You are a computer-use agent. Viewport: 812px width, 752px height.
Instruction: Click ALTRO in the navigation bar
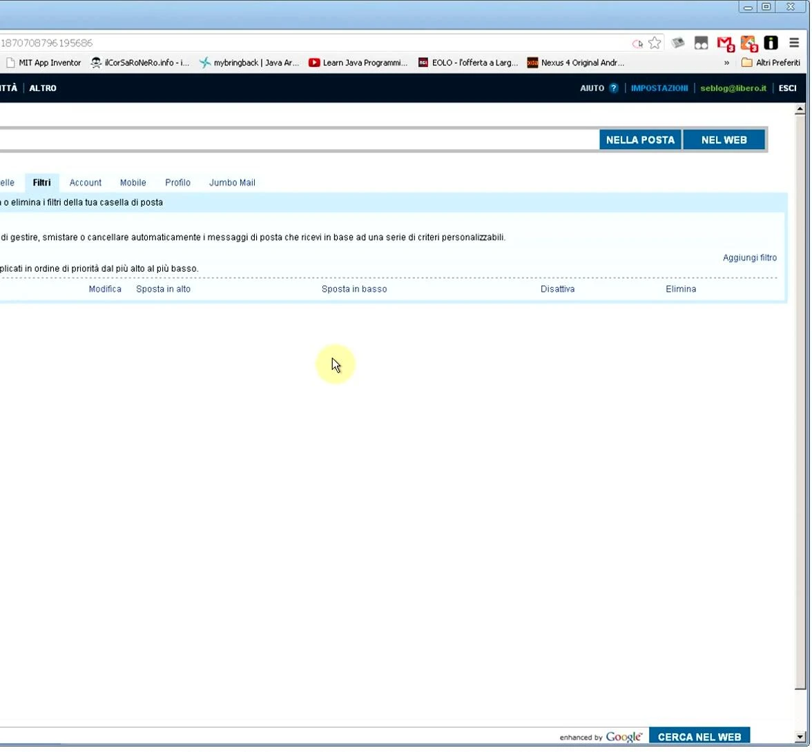pos(43,88)
